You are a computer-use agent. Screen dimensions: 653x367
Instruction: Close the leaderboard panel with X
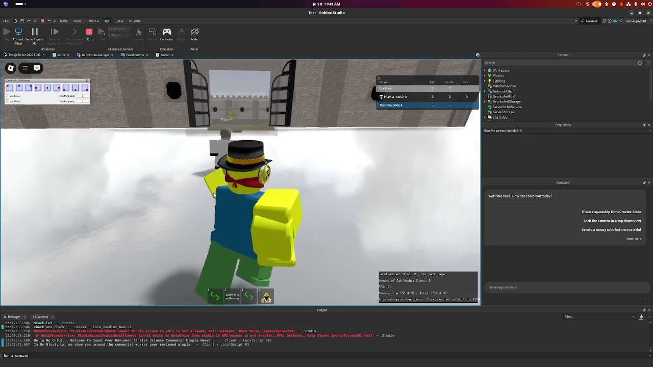point(379,78)
